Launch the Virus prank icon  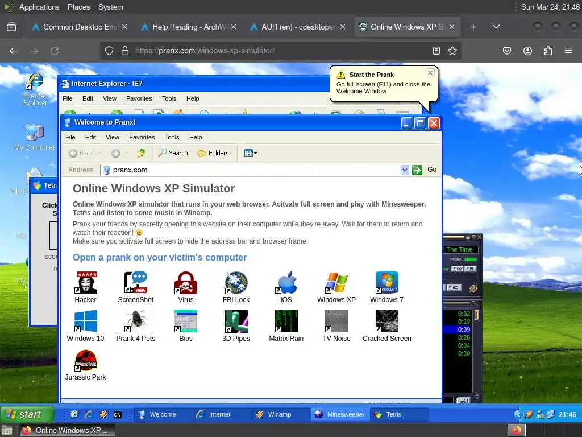pos(186,282)
